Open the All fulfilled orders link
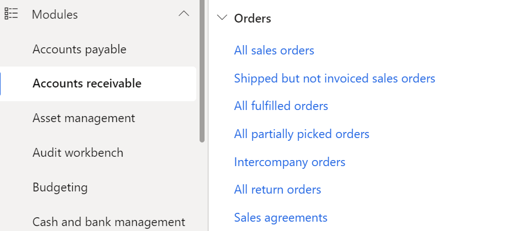This screenshot has height=231, width=510. (281, 106)
